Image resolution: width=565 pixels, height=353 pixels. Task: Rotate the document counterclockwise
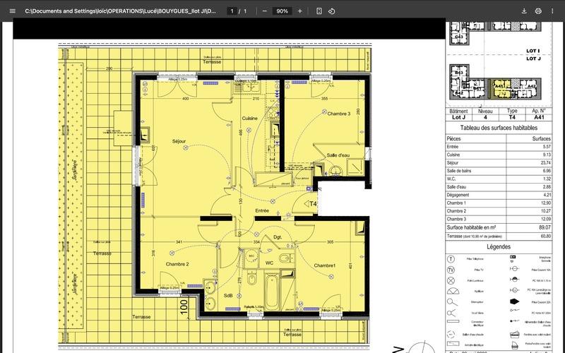[x=332, y=11]
